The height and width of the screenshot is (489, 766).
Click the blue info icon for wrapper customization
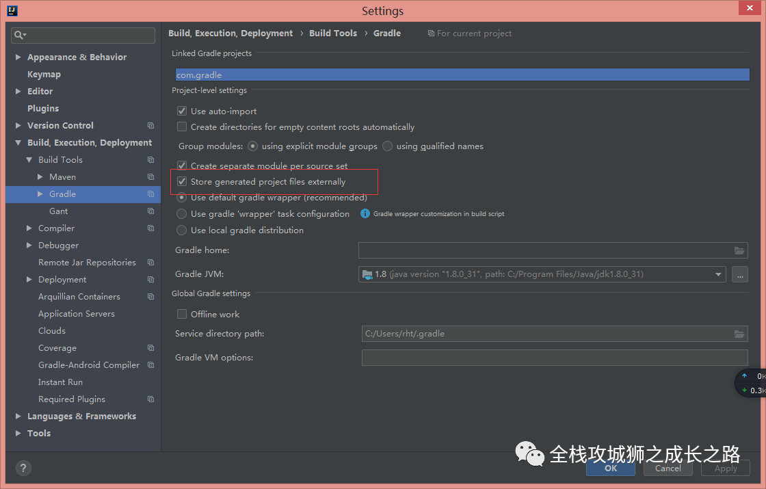[365, 213]
